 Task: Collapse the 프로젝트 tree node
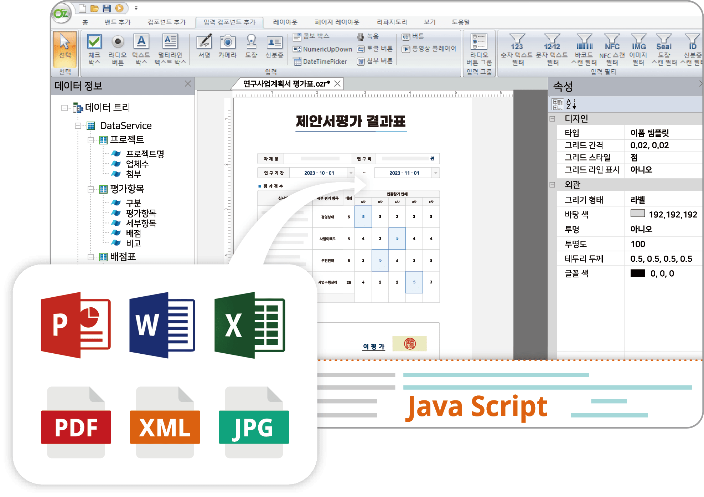click(x=91, y=140)
